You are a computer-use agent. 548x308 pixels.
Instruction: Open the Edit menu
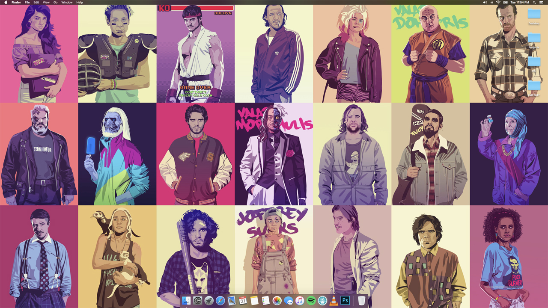[36, 3]
